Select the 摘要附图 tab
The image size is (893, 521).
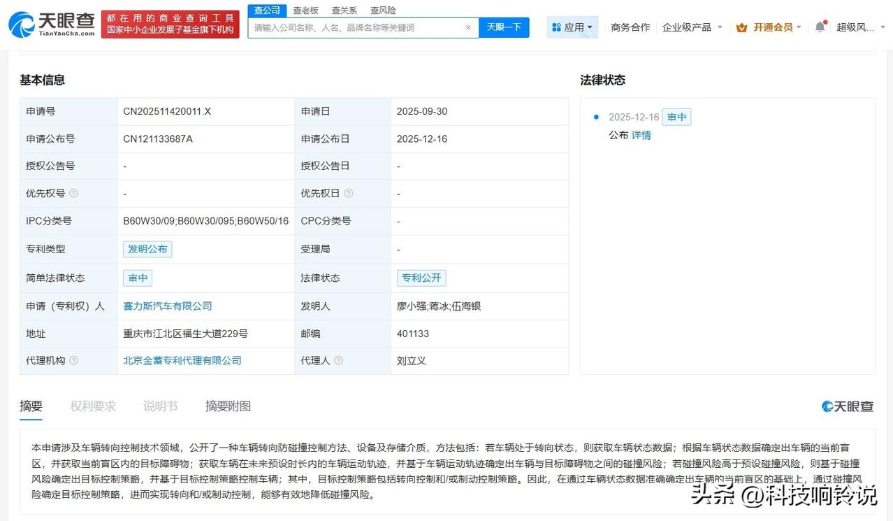coord(228,406)
